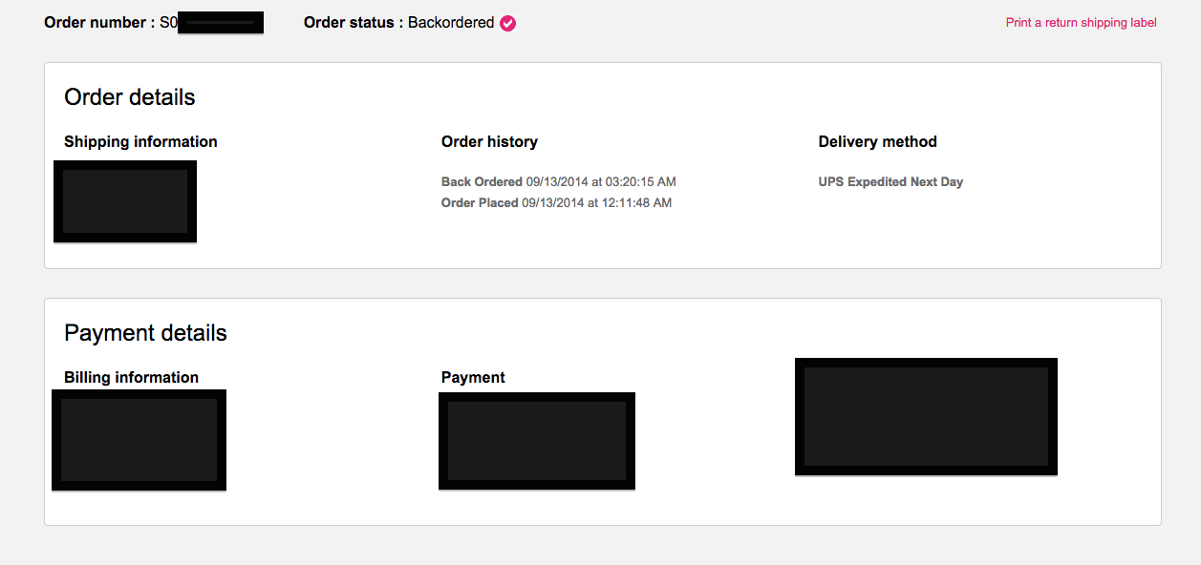Click the Payment details heading
This screenshot has height=565, width=1201.
[x=145, y=333]
